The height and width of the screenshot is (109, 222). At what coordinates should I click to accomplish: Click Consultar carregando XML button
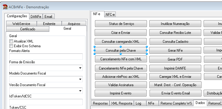click(120, 42)
